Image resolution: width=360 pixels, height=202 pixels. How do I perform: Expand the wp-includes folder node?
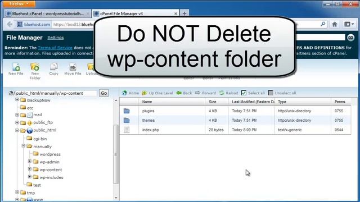(30, 177)
